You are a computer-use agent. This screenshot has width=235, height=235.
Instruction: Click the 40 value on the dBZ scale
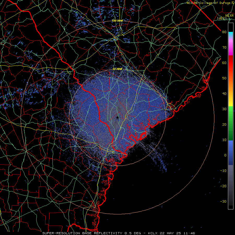pos(224,94)
